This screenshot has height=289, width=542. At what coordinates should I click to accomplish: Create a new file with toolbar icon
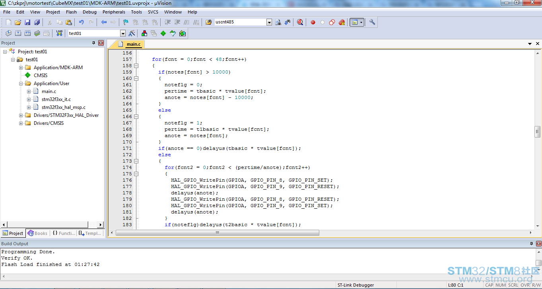(8, 22)
